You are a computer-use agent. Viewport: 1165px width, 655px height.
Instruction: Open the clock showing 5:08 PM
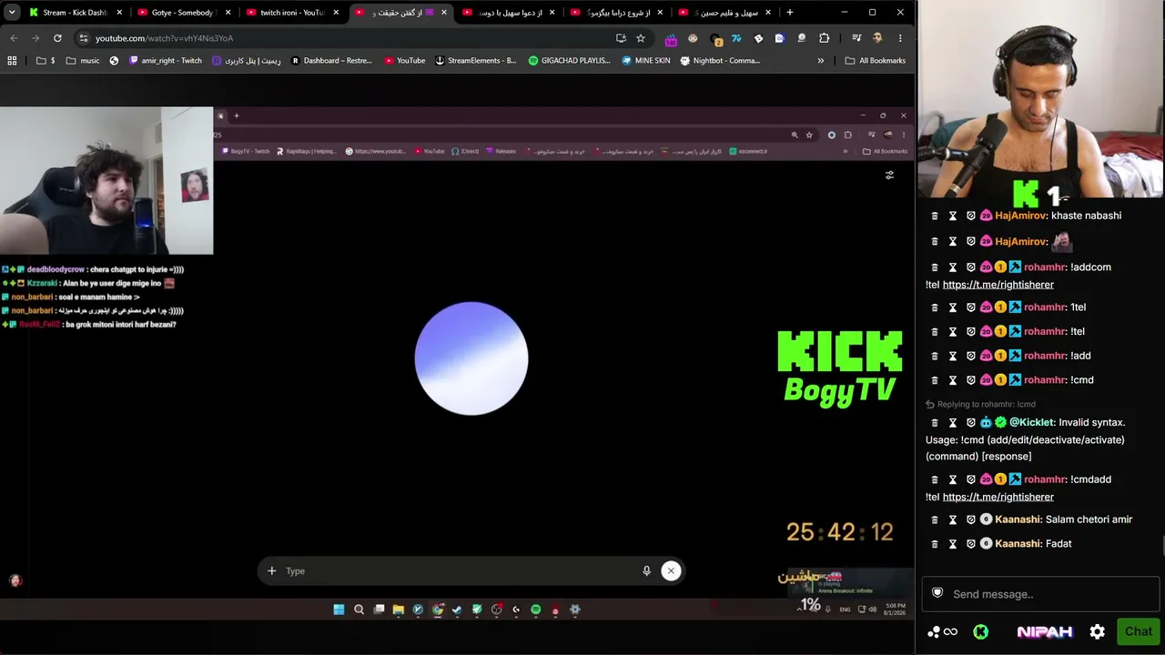895,610
